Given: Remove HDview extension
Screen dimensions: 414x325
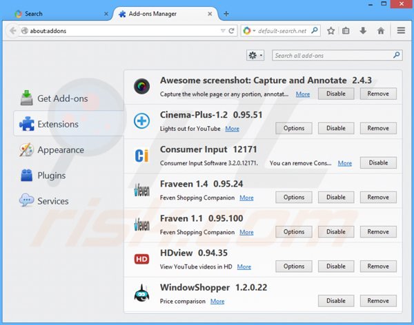Looking at the screenshot, I should point(378,266).
